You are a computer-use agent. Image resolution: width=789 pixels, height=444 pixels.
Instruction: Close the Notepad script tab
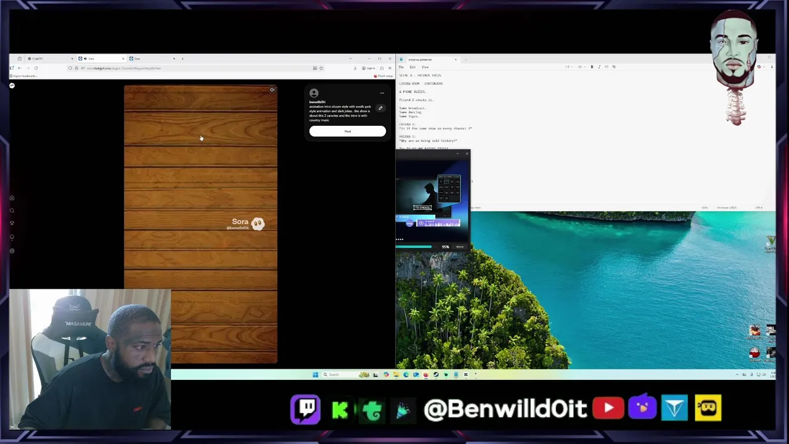[x=456, y=59]
